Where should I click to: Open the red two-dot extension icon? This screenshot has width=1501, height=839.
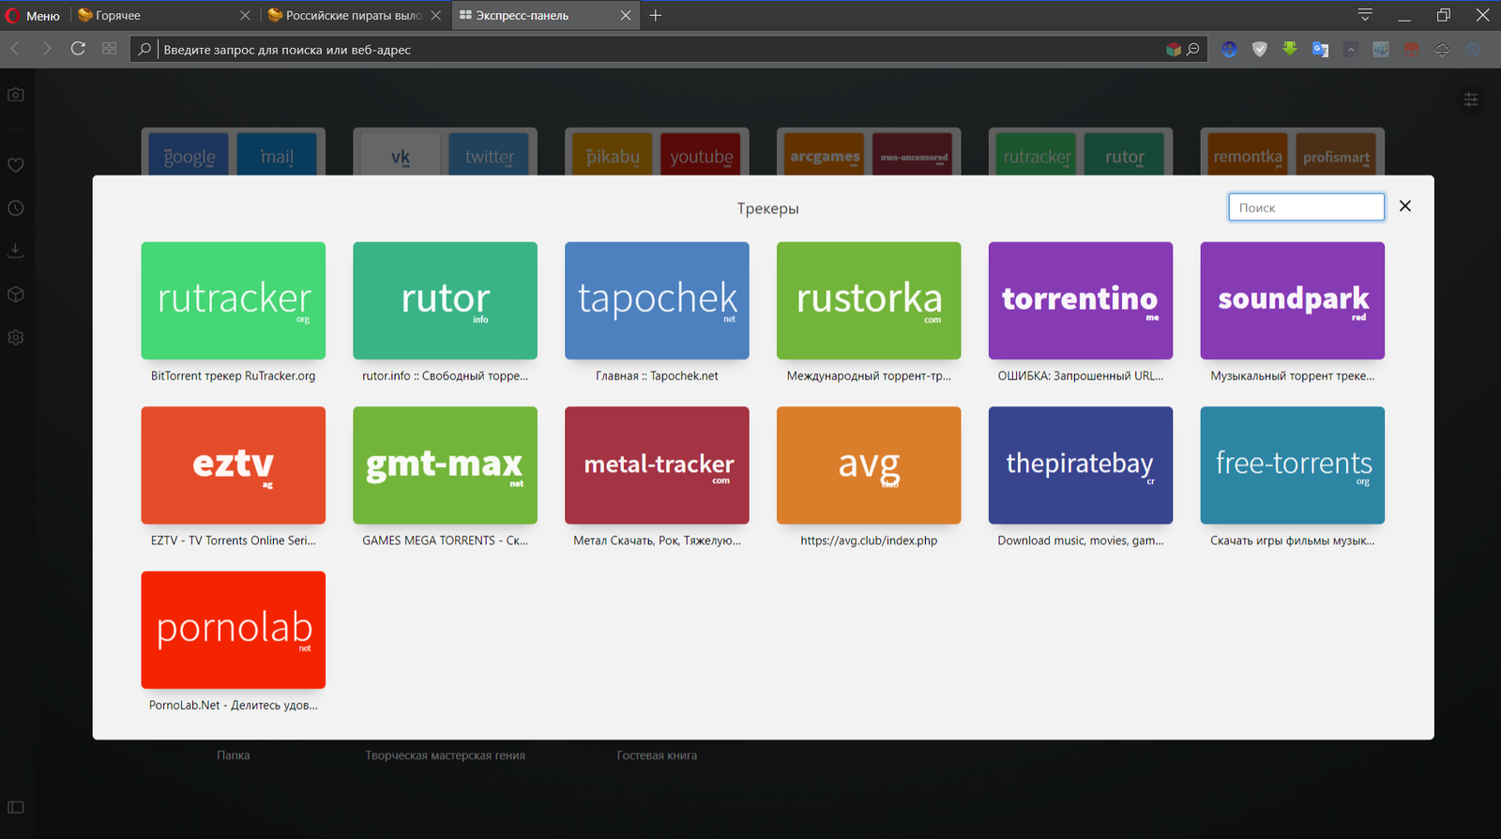click(x=1411, y=49)
